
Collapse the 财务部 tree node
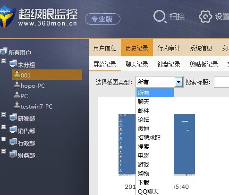[3, 152]
